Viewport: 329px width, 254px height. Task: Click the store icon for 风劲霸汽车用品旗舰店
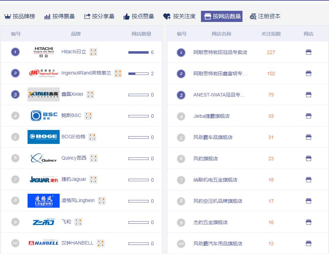pyautogui.click(x=308, y=243)
